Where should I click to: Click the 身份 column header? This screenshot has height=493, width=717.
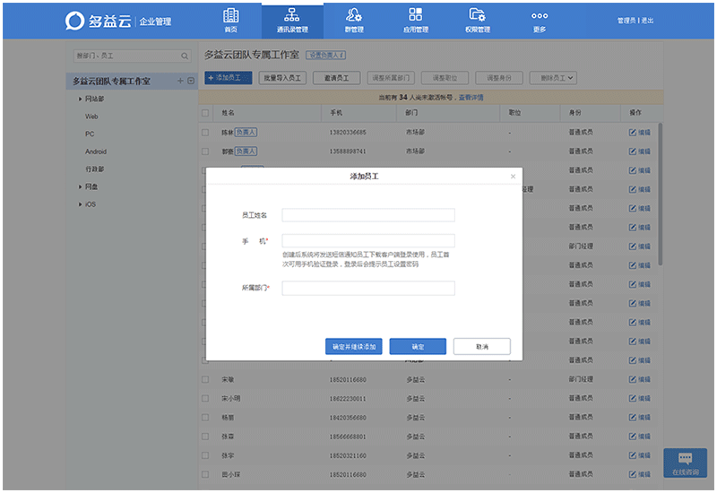point(574,113)
